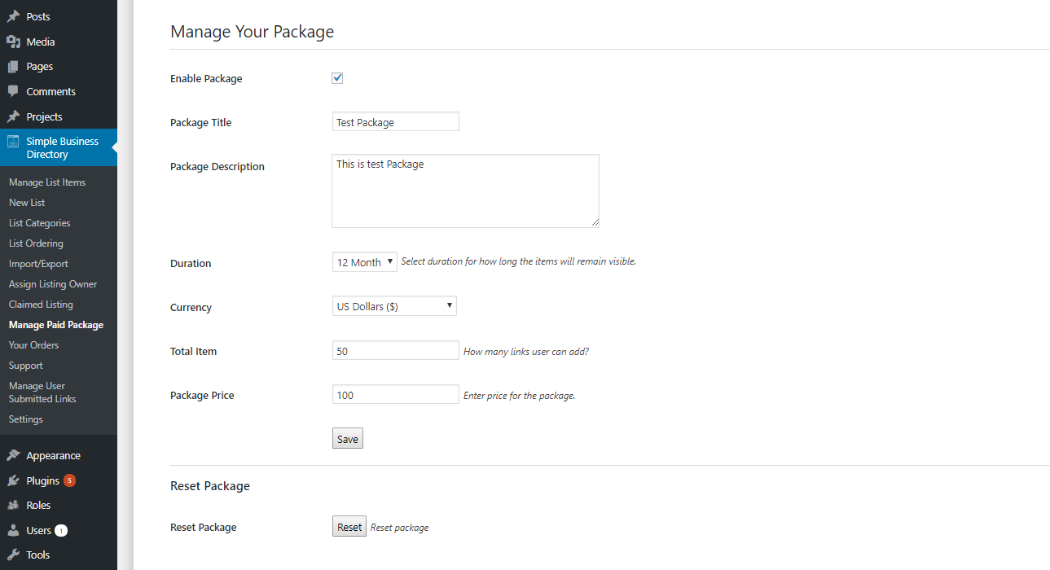This screenshot has width=1050, height=570.
Task: Click the Roles group icon
Action: pos(13,506)
